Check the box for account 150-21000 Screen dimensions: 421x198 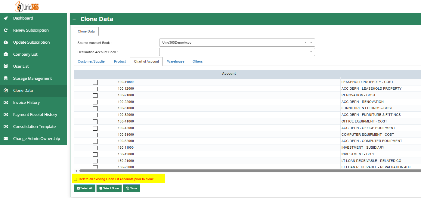point(95,161)
